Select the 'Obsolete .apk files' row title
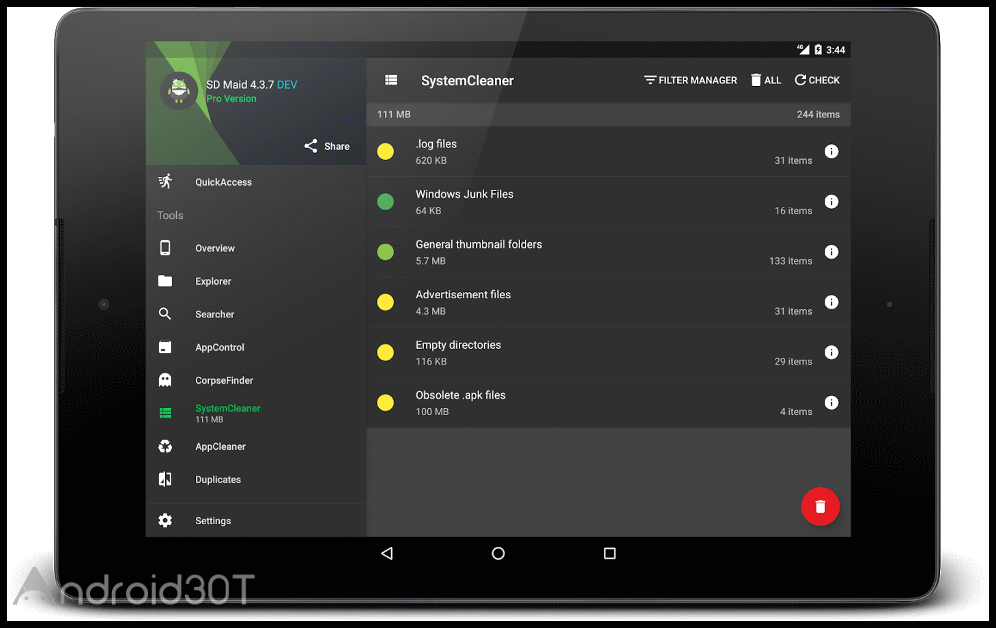 tap(460, 395)
